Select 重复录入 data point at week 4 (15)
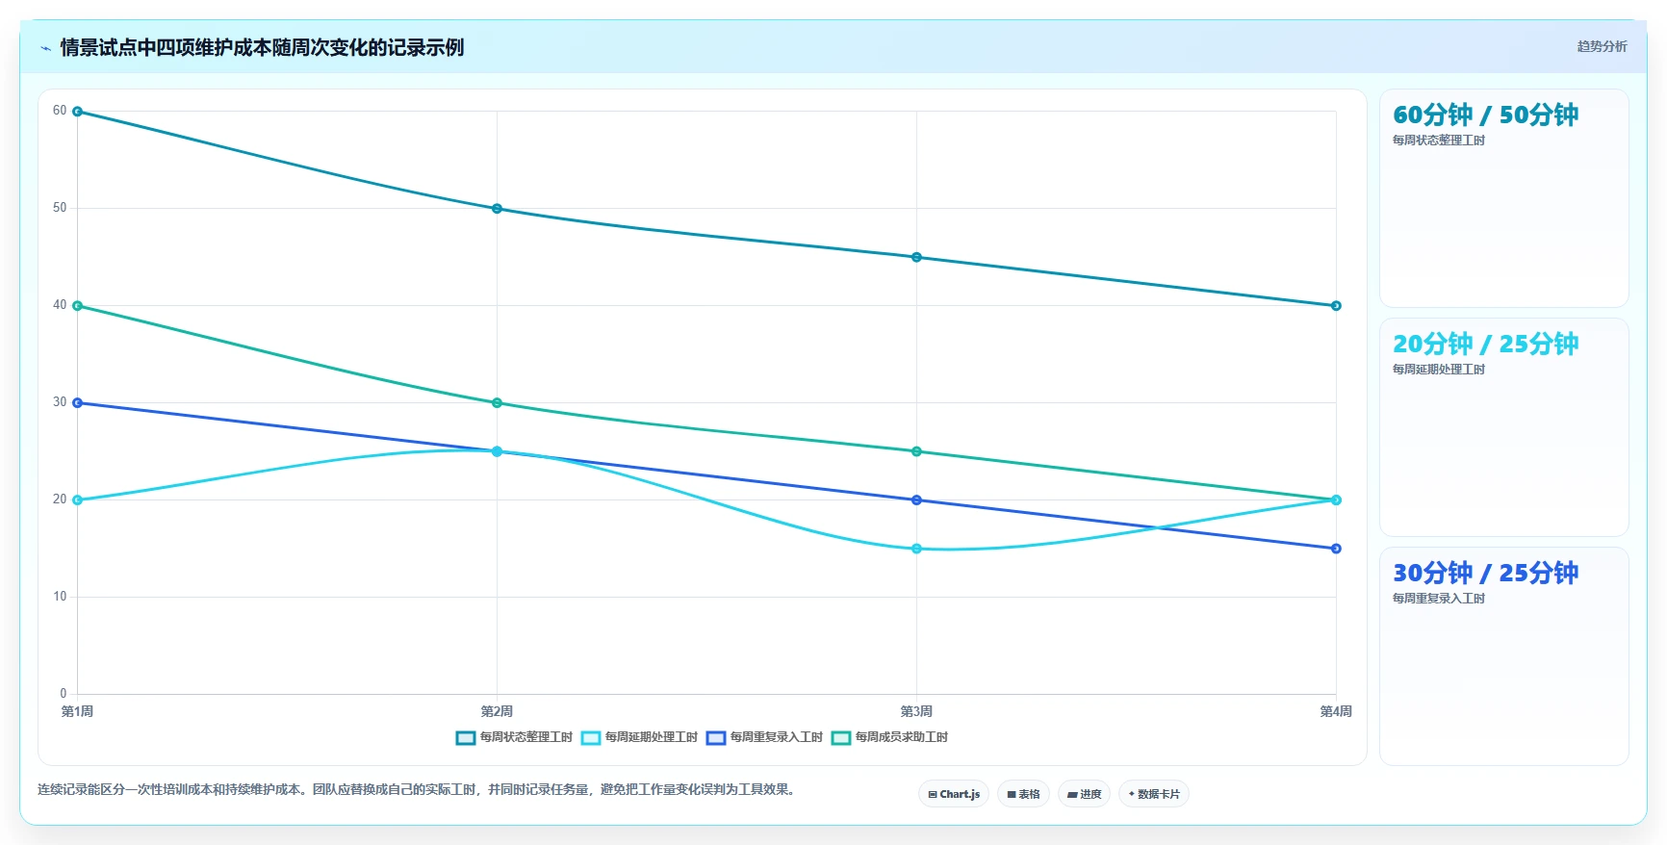 1336,549
